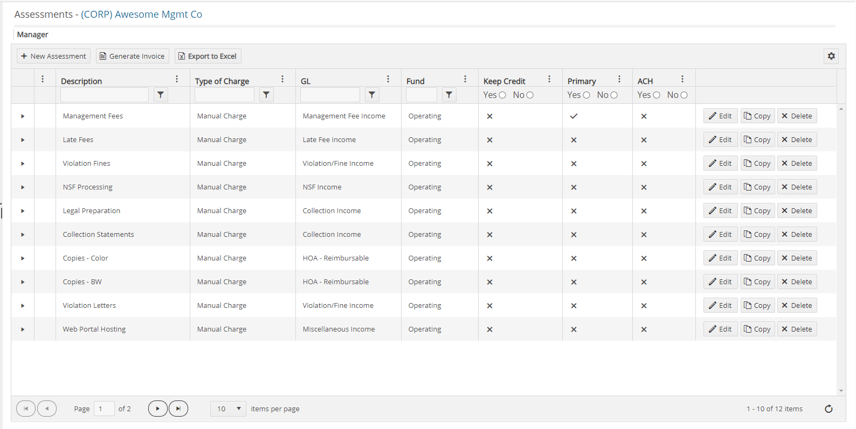This screenshot has height=429, width=856.
Task: Sort by GL column header
Action: 306,81
